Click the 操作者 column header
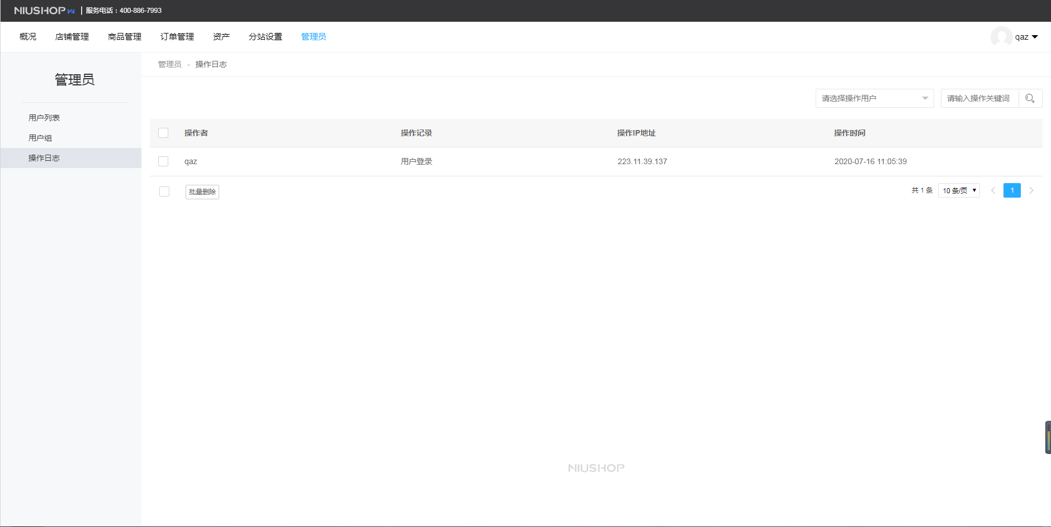 pyautogui.click(x=196, y=133)
